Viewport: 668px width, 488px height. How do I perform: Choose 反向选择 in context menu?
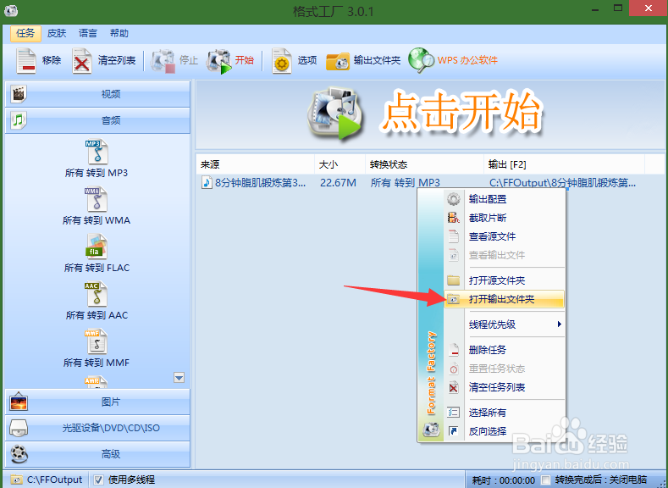[x=505, y=431]
